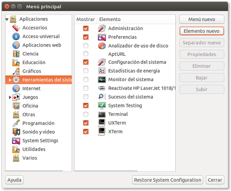
Task: Click the Elemento column header
Action: coord(136,20)
